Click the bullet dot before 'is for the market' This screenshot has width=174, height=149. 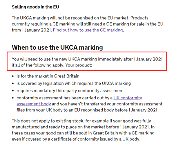click(x=13, y=76)
